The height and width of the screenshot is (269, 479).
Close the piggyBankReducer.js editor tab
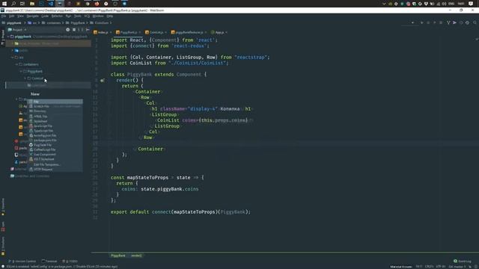(206, 32)
